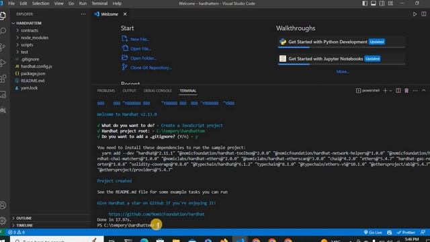Select the Terminal panel tab
Screen dimensions: 430x242
pyautogui.click(x=188, y=91)
